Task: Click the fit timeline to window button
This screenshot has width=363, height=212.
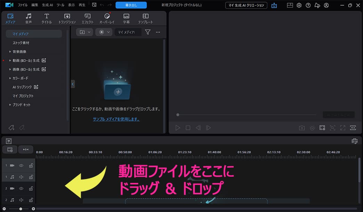Action: tap(26, 150)
